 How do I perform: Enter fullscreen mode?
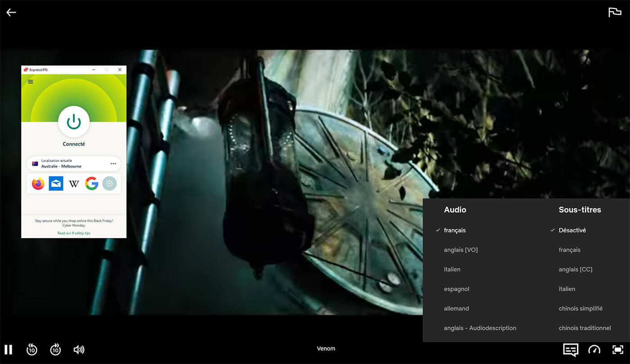[618, 350]
